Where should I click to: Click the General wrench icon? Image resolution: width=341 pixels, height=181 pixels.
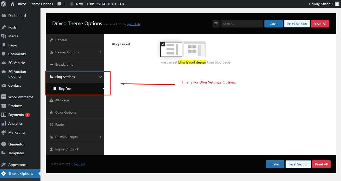point(51,40)
